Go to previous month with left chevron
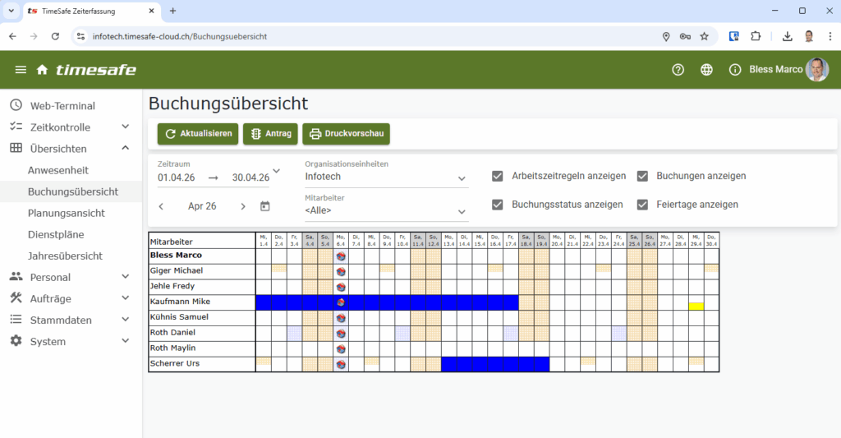The width and height of the screenshot is (841, 438). click(161, 206)
